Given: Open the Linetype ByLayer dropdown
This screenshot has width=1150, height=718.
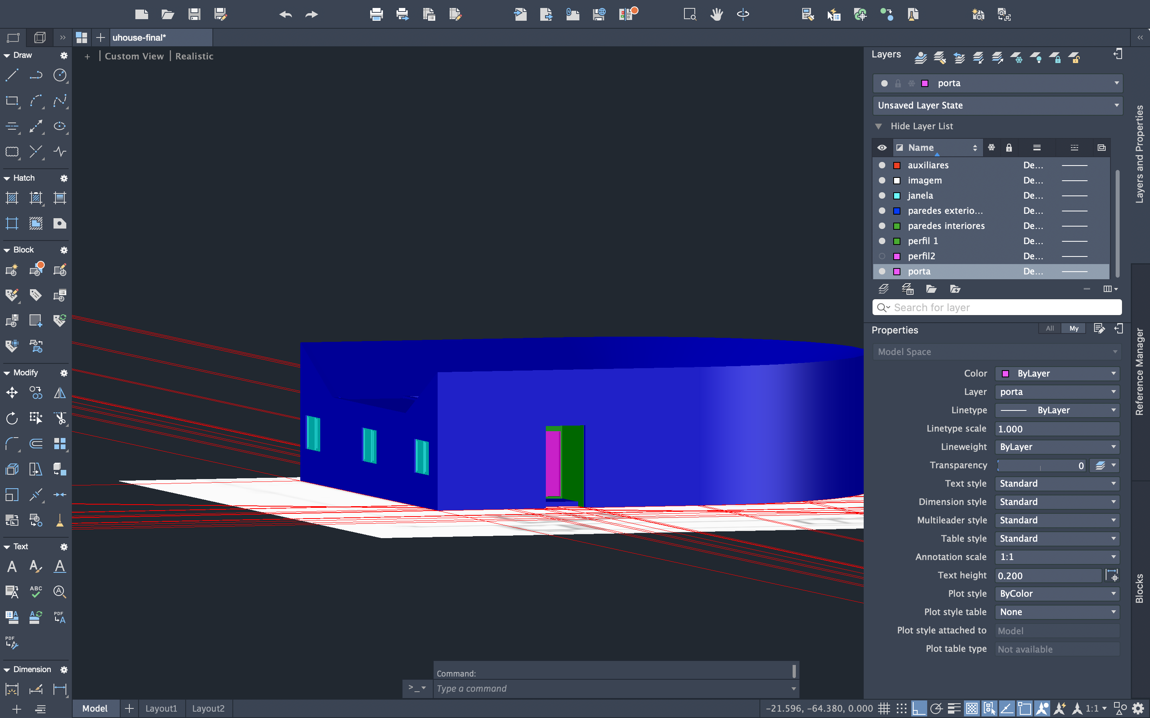Looking at the screenshot, I should tap(1057, 410).
